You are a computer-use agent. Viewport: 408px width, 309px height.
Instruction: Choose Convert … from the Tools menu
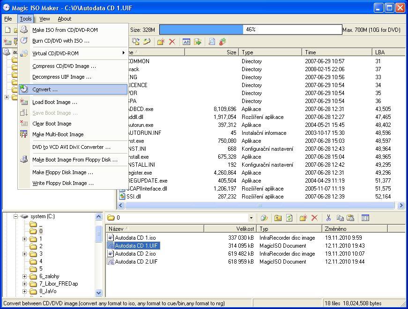click(73, 89)
